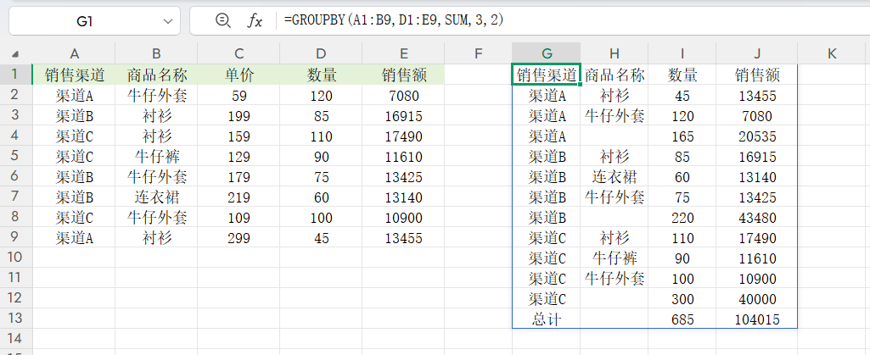Click cell A1 containing 销售渠道
Viewport: 870px width, 355px height.
75,75
